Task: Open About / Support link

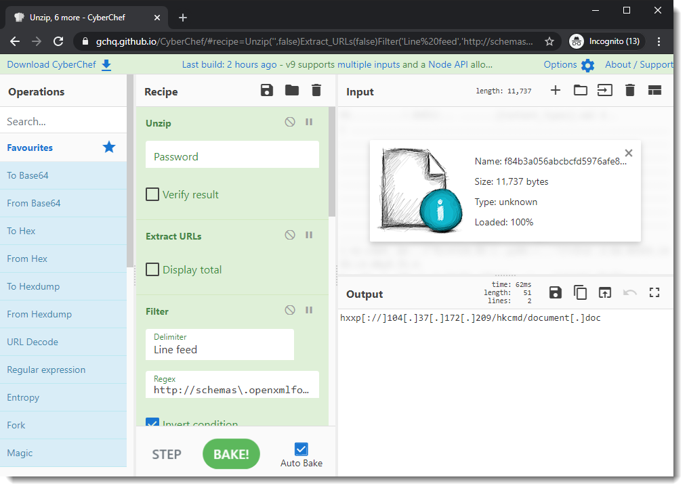Action: point(639,65)
